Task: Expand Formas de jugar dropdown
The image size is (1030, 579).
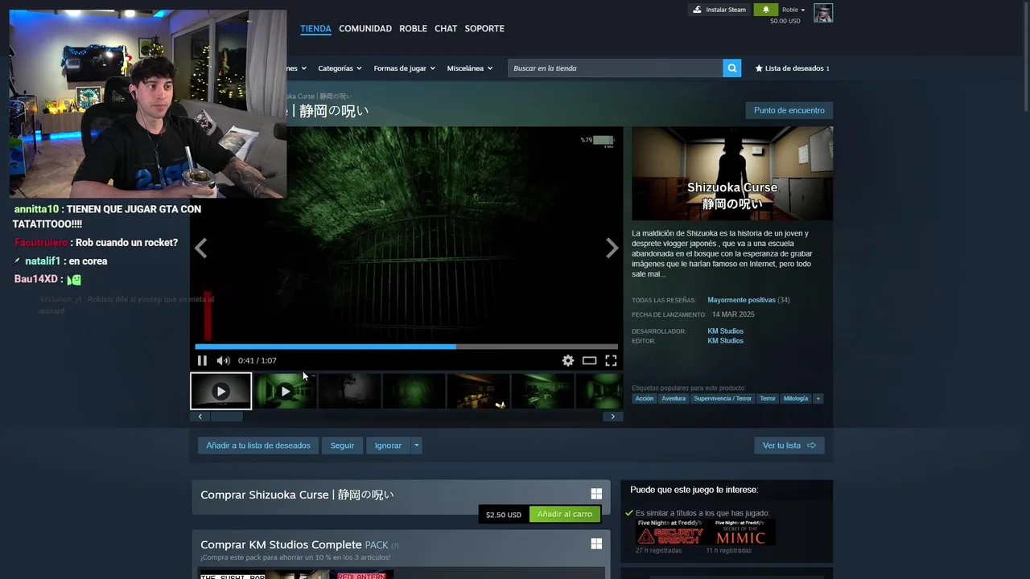Action: pyautogui.click(x=404, y=68)
